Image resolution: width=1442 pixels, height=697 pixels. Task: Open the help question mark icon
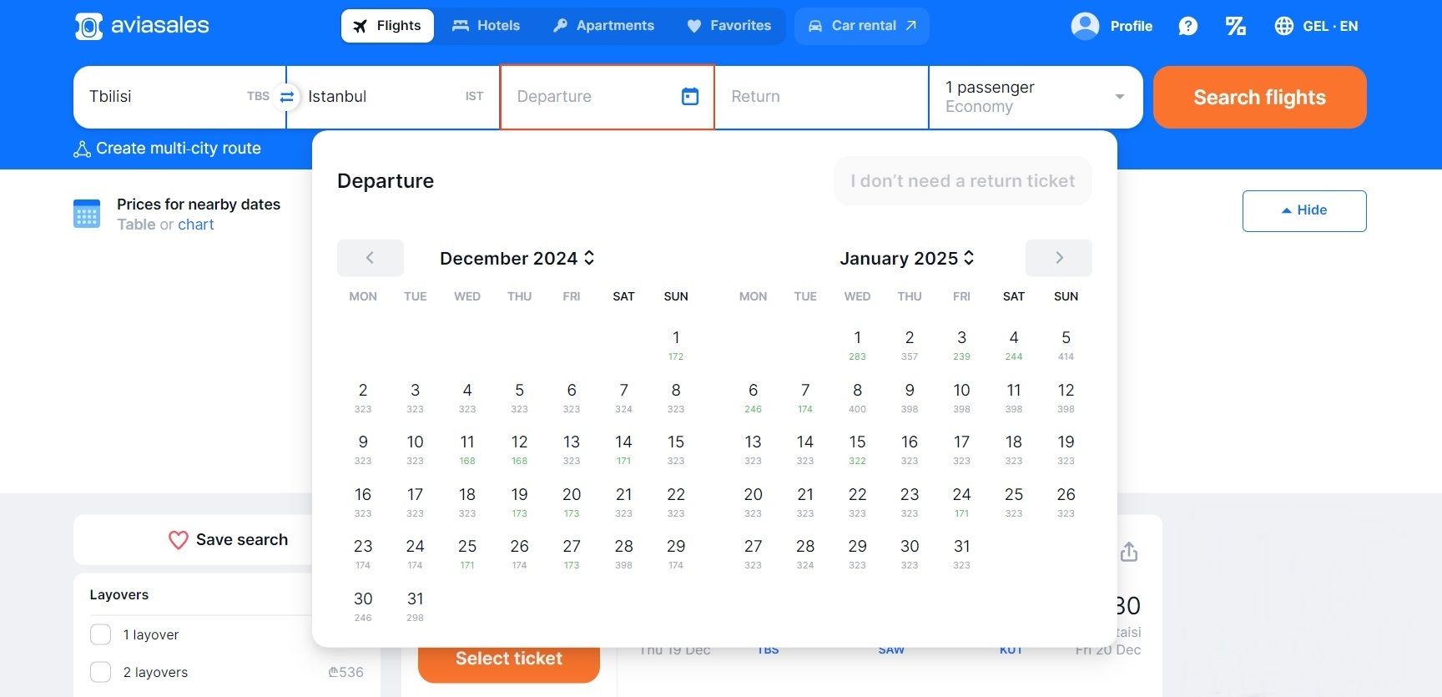pos(1188,26)
